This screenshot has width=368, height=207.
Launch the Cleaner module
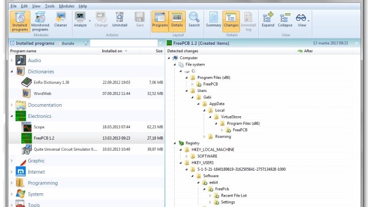[x=60, y=20]
